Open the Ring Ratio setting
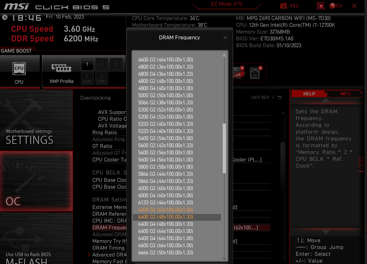367x264 pixels. (105, 133)
